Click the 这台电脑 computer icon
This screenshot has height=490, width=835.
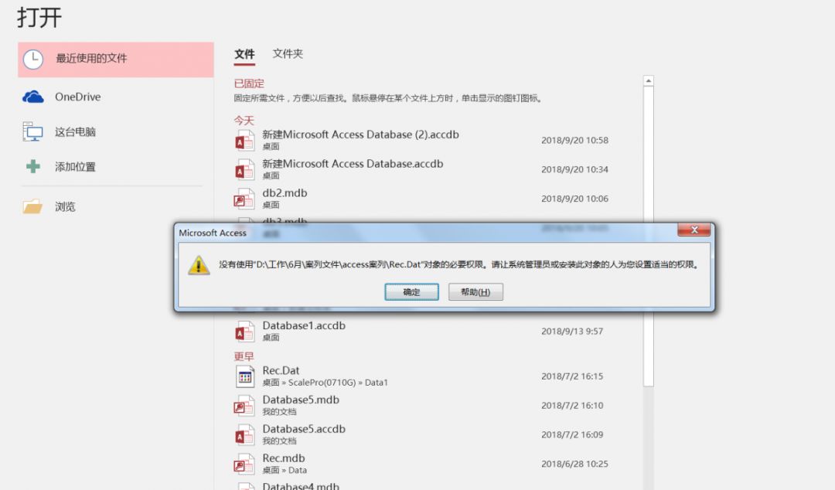coord(32,131)
